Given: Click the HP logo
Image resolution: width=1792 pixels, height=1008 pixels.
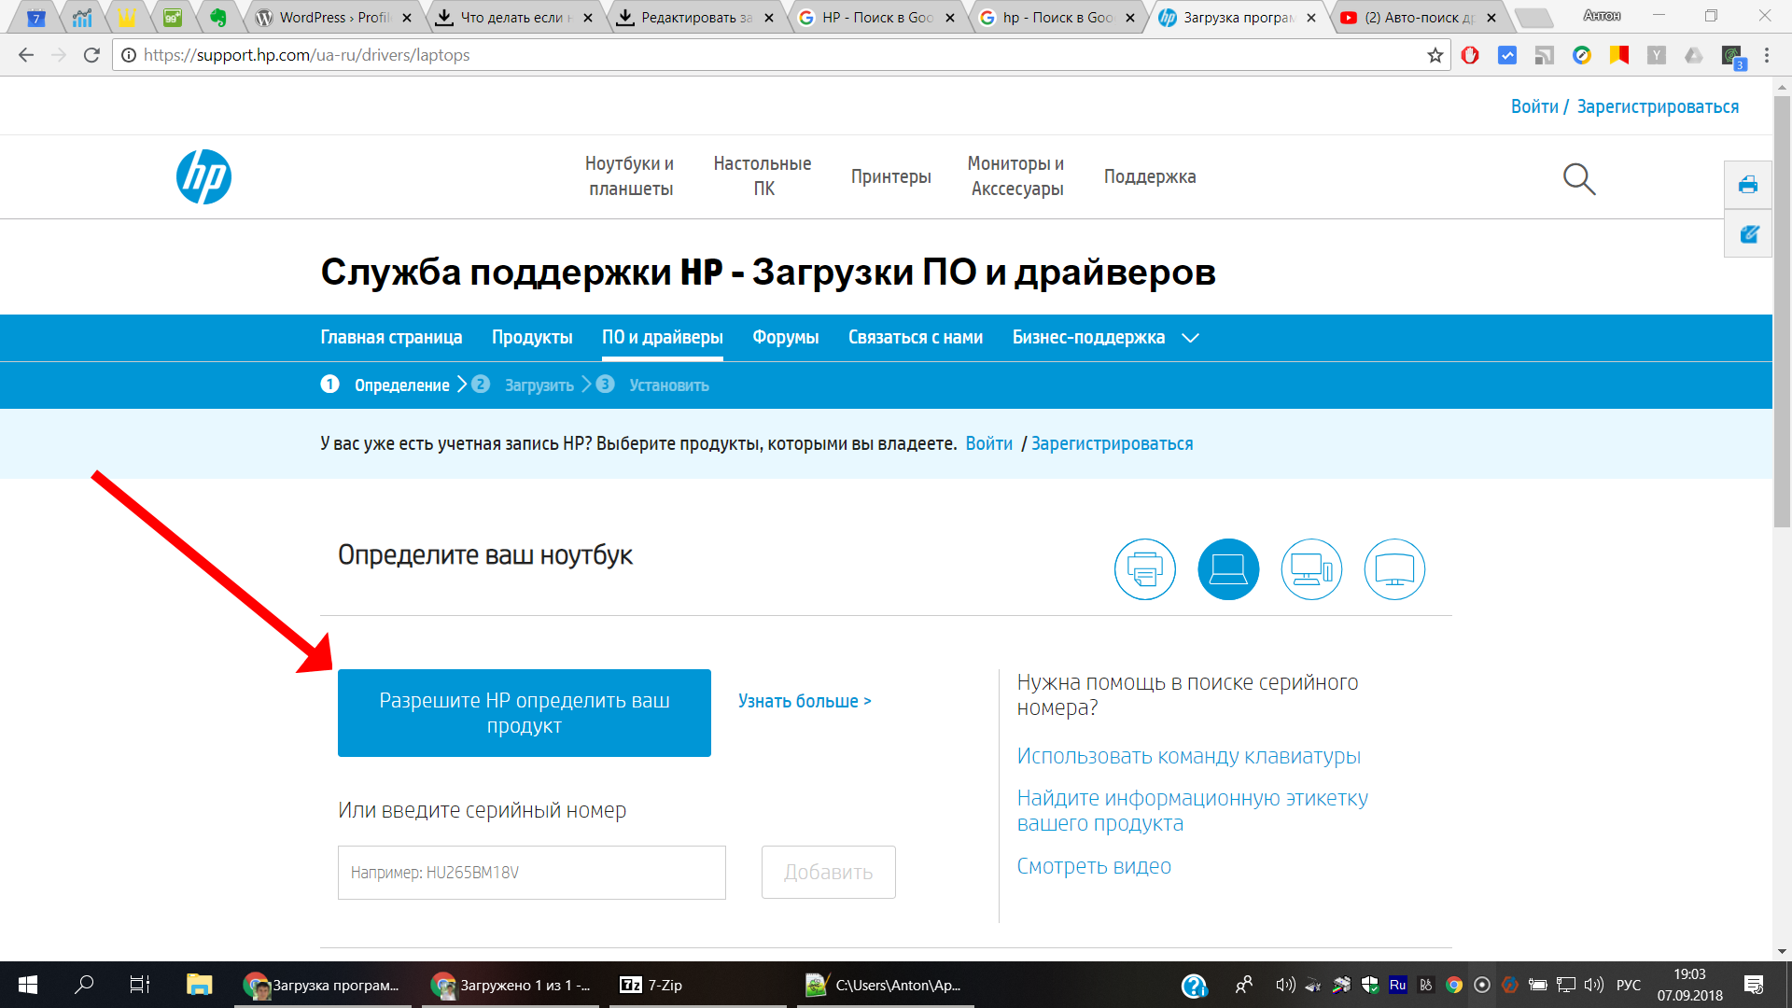Looking at the screenshot, I should tap(203, 176).
